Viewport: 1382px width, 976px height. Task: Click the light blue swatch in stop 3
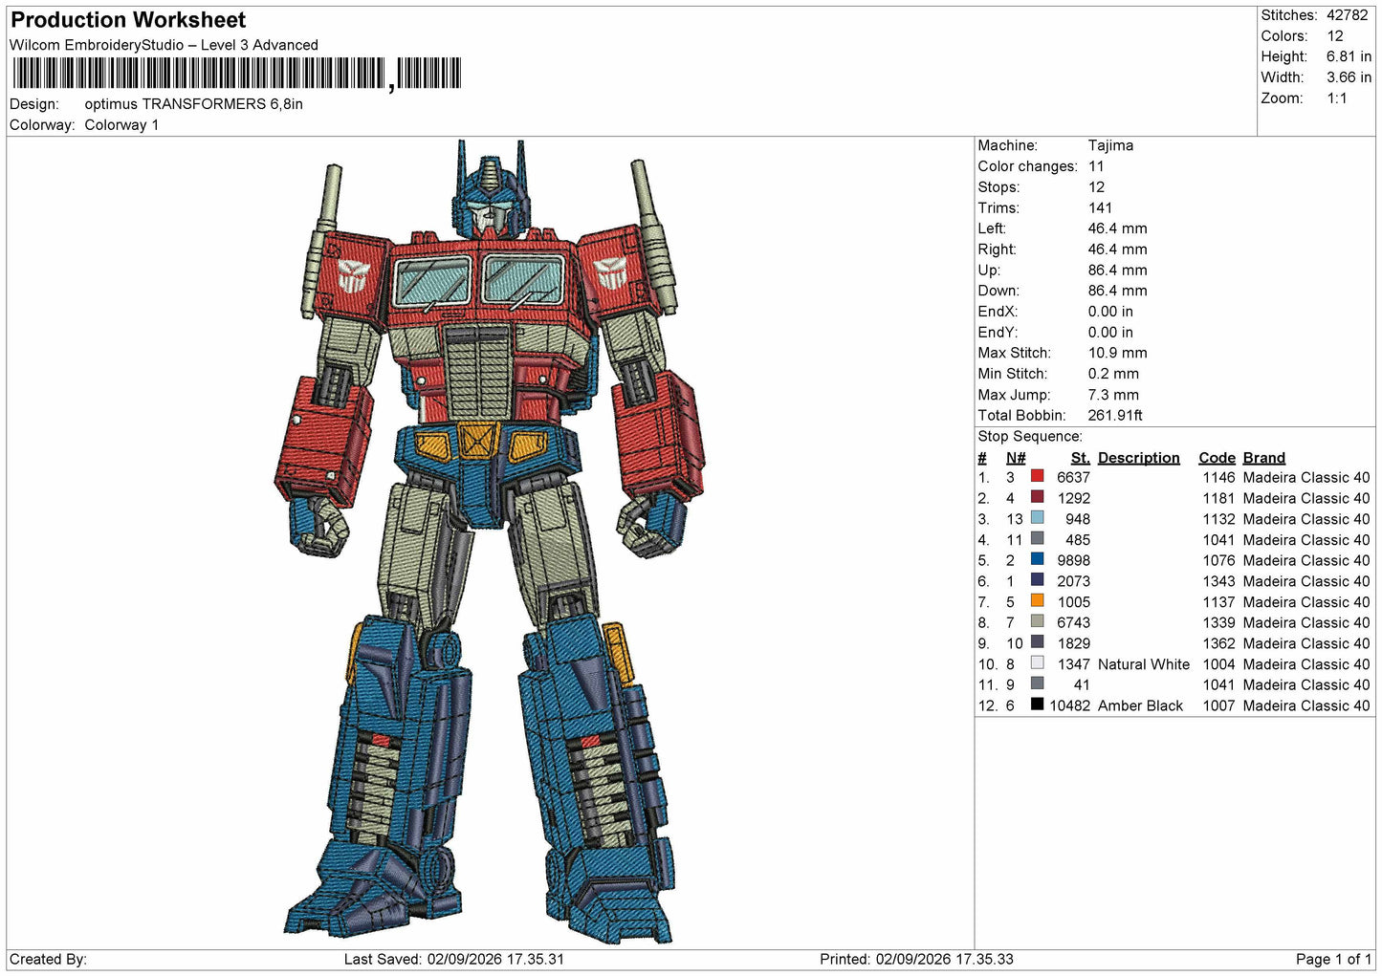pos(1037,518)
